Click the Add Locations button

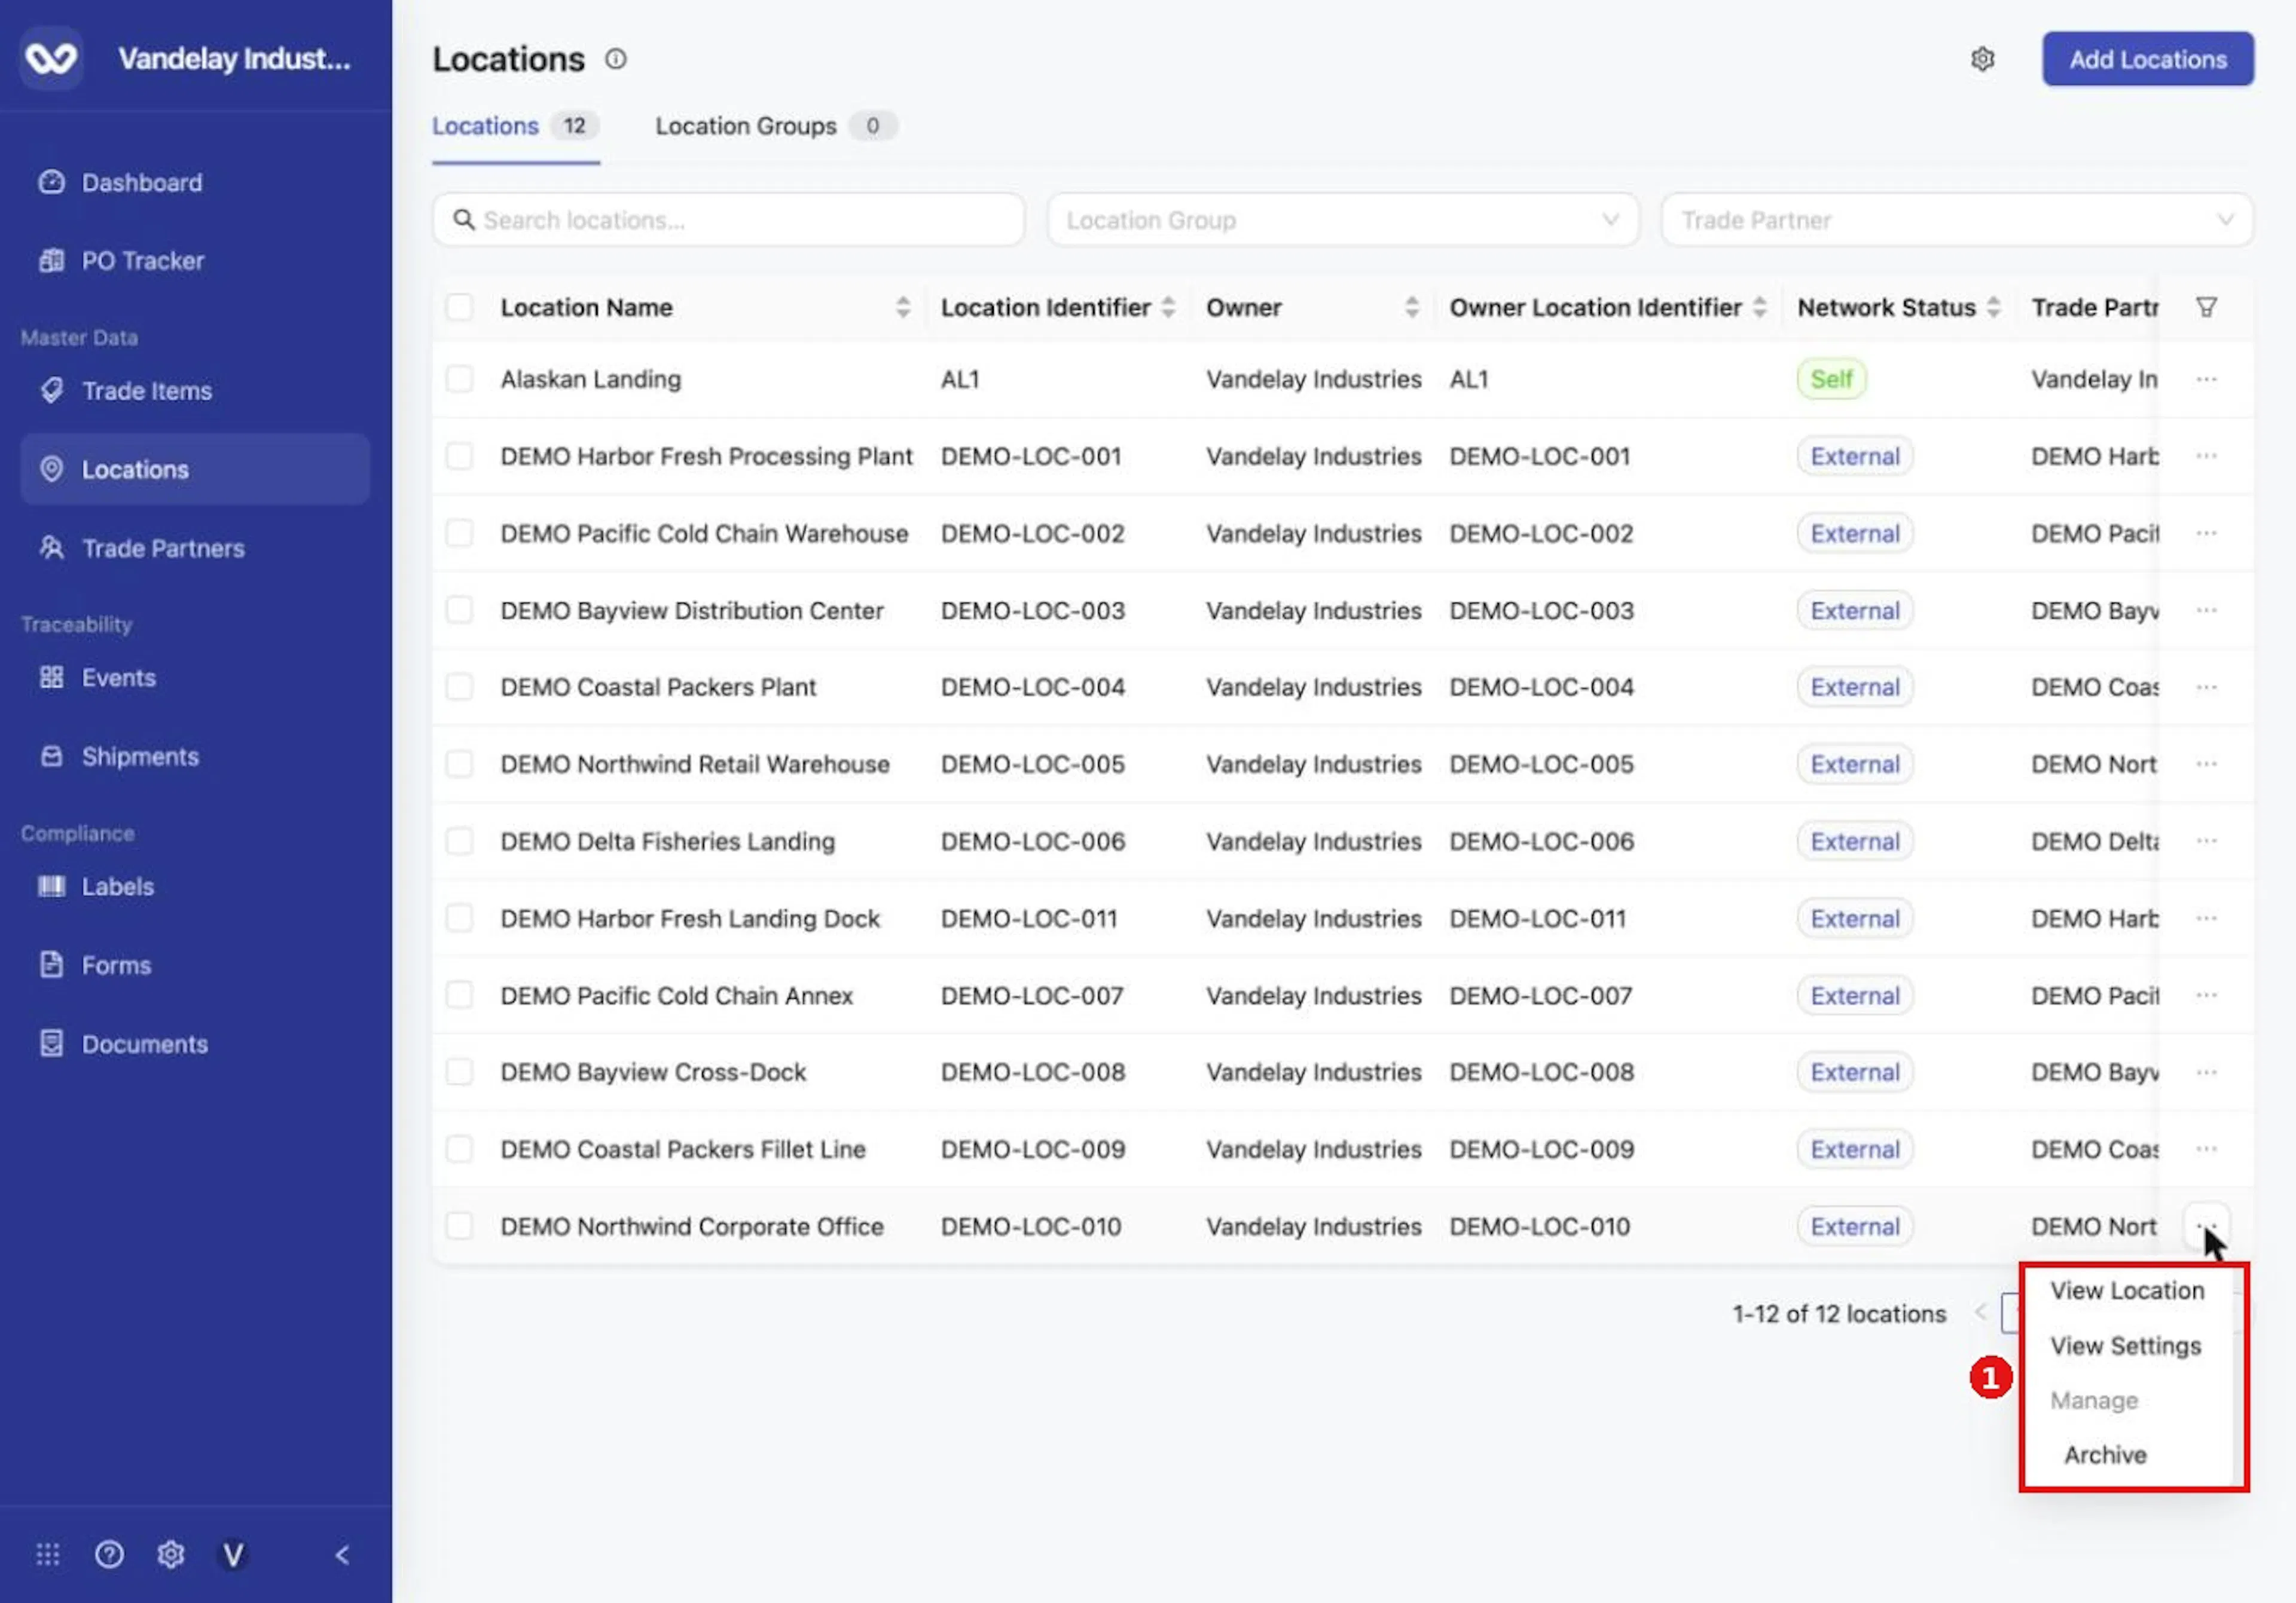[2147, 59]
